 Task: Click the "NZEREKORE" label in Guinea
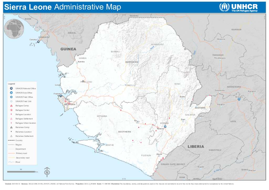[234, 87]
